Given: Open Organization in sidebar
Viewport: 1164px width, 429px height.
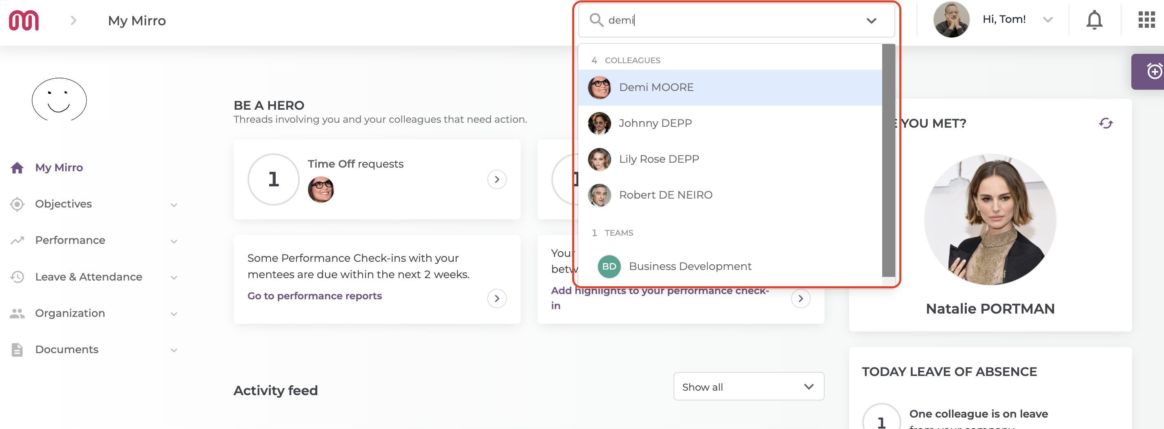Looking at the screenshot, I should coord(70,313).
